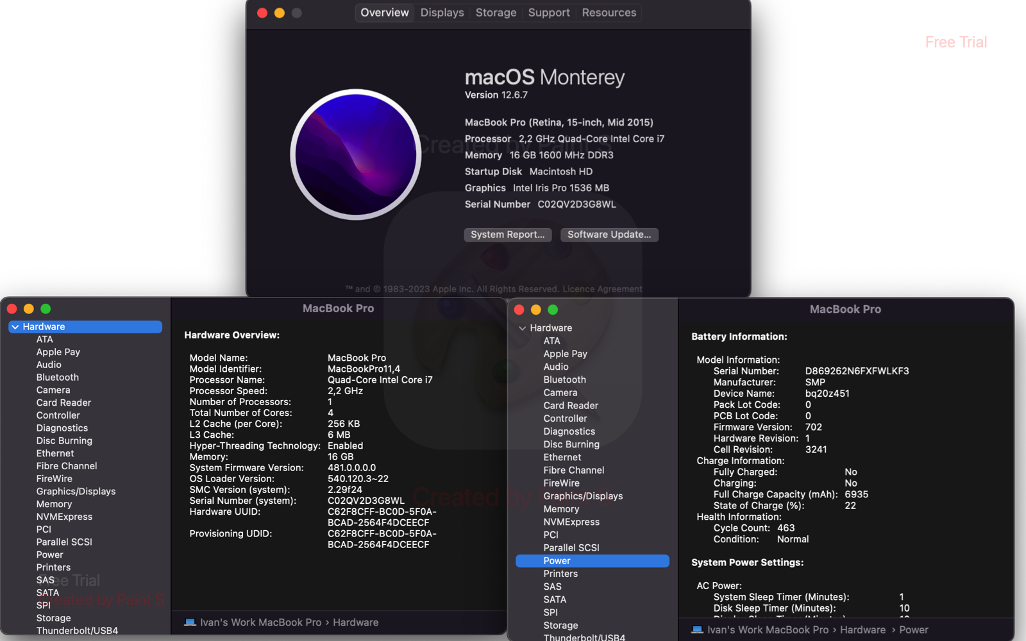Image resolution: width=1026 pixels, height=641 pixels.
Task: Select Storage in left window sidebar
Action: click(x=54, y=619)
